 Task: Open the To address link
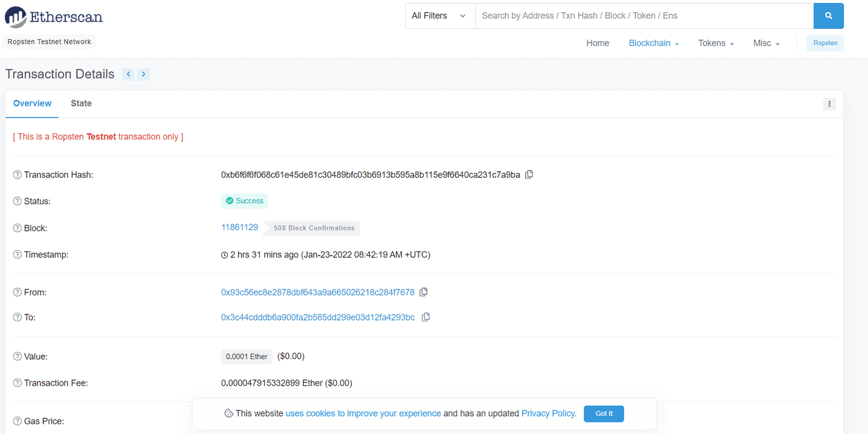pyautogui.click(x=318, y=317)
